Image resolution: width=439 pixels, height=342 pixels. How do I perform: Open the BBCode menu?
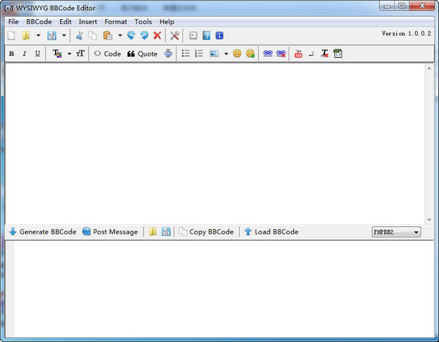(x=39, y=22)
